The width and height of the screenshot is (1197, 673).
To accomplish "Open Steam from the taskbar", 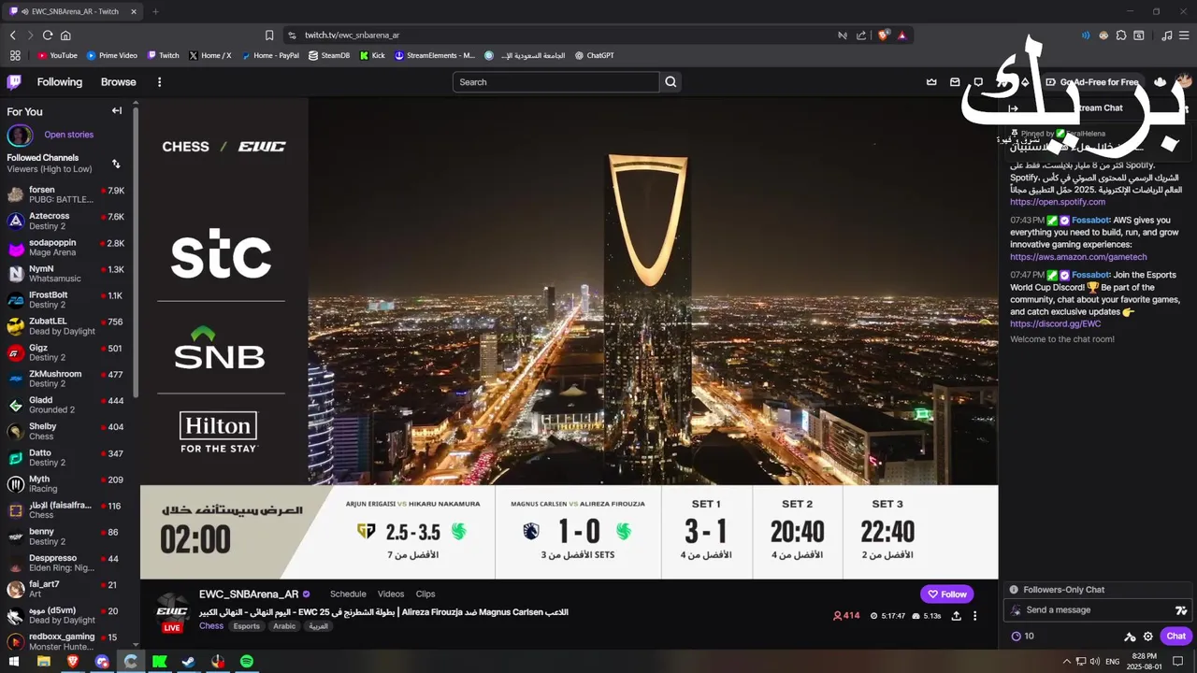I will tap(188, 661).
